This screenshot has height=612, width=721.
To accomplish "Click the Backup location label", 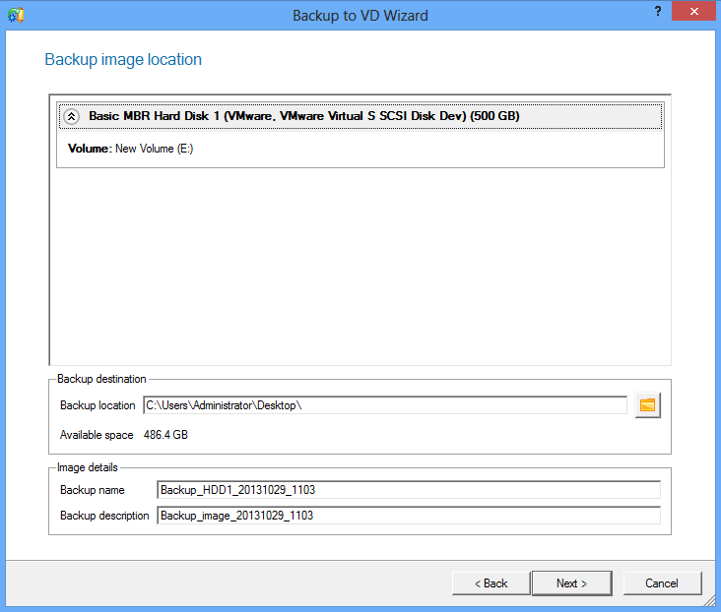I will point(98,405).
